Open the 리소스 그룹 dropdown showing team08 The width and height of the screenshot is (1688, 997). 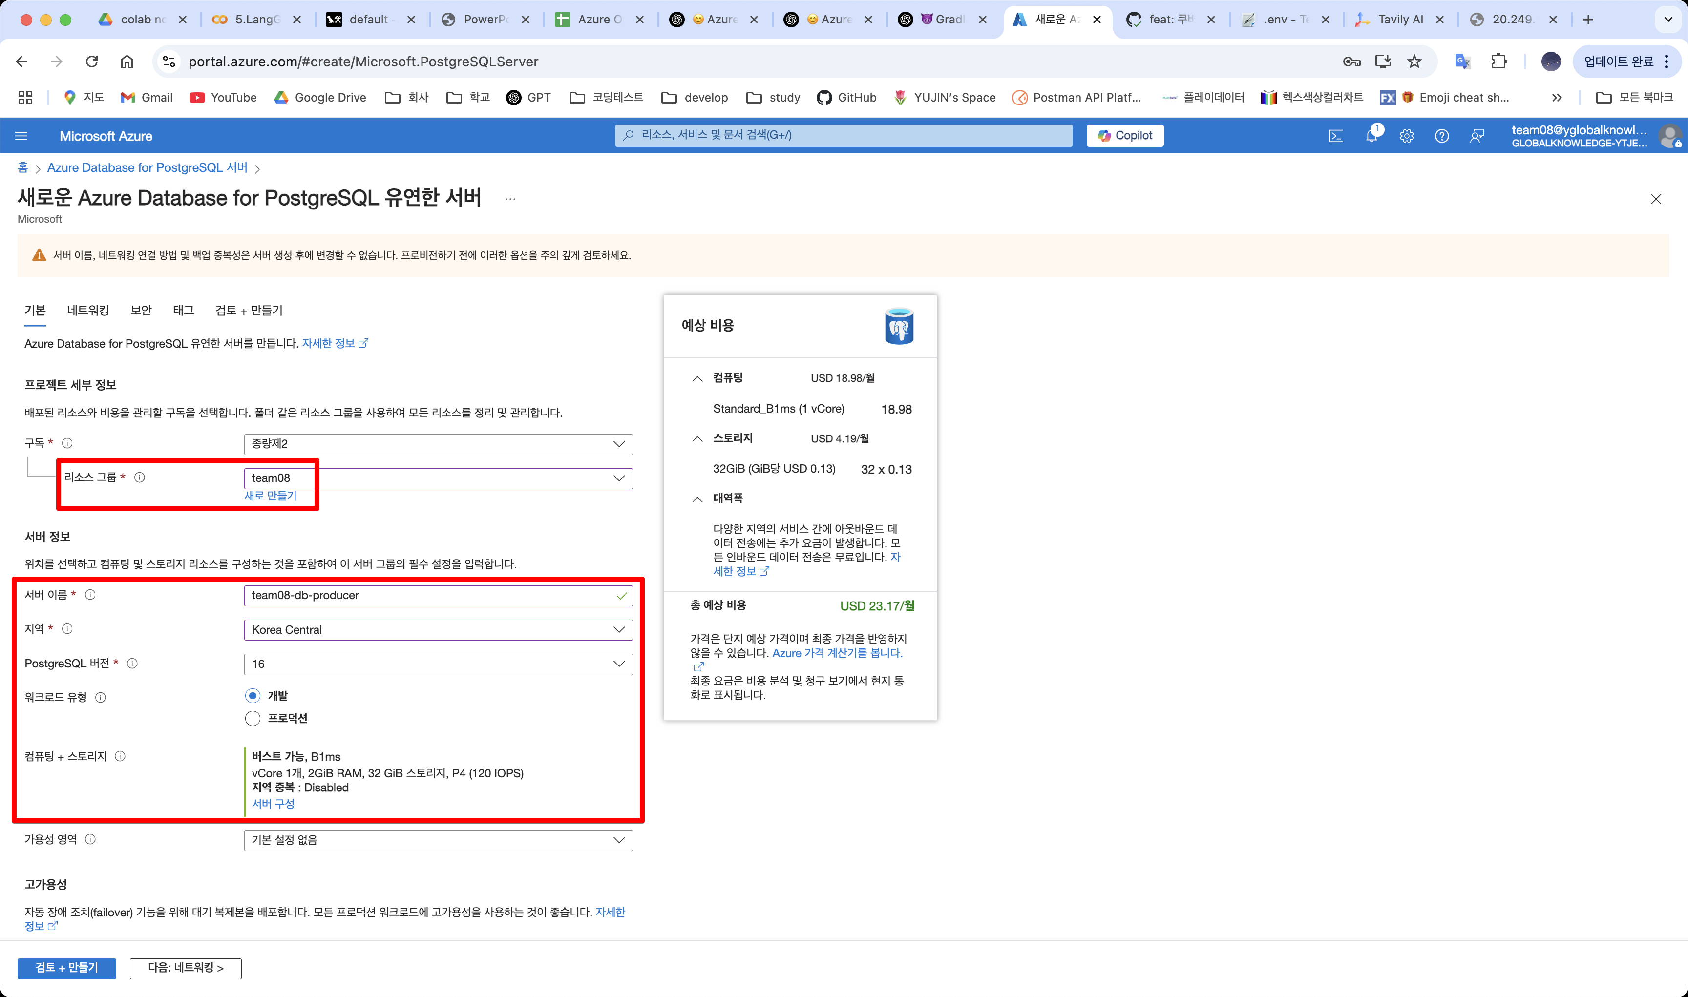[438, 478]
